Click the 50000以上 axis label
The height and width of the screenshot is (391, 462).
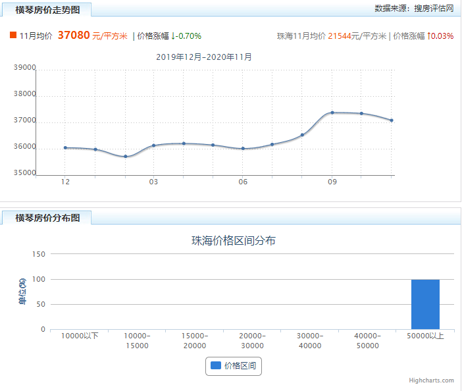[x=425, y=336]
